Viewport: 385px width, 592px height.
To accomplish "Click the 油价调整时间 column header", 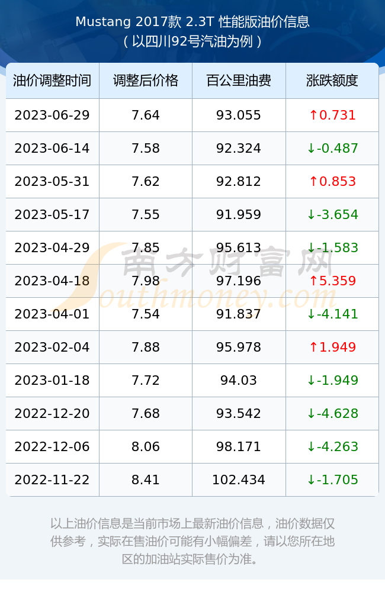I will 52,81.
